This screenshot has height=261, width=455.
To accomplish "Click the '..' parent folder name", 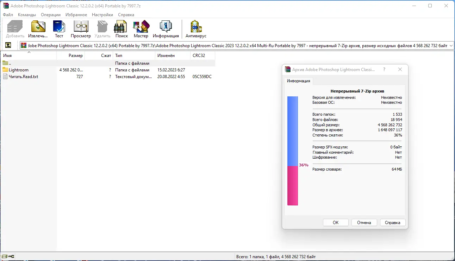I will (10, 63).
